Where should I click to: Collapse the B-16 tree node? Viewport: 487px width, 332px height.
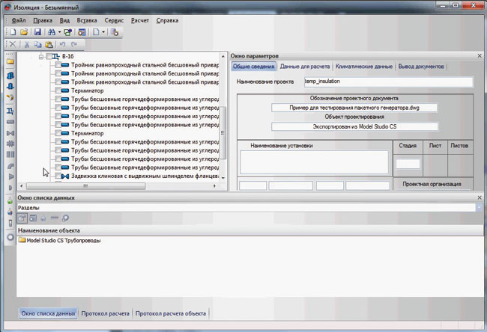point(41,57)
